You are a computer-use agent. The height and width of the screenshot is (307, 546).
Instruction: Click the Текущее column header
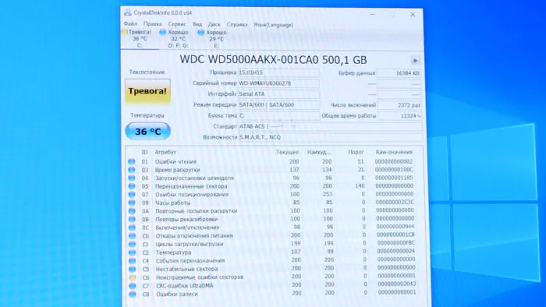pos(287,152)
